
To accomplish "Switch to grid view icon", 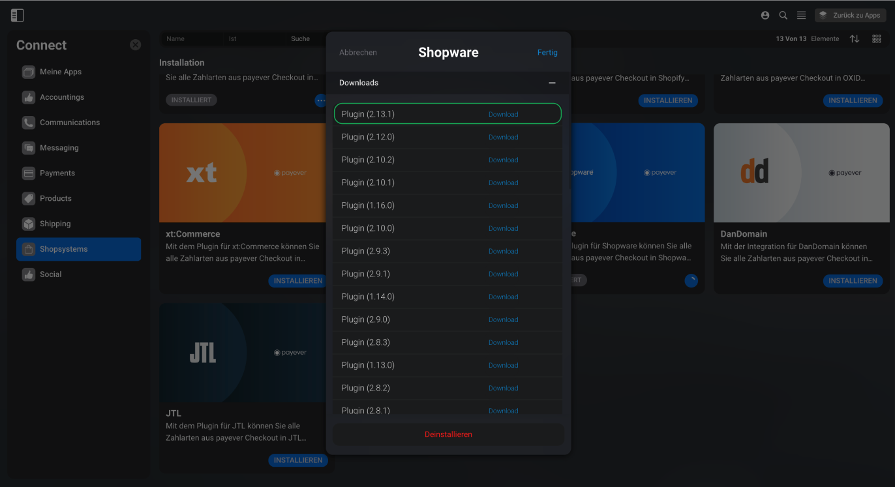I will (x=877, y=39).
